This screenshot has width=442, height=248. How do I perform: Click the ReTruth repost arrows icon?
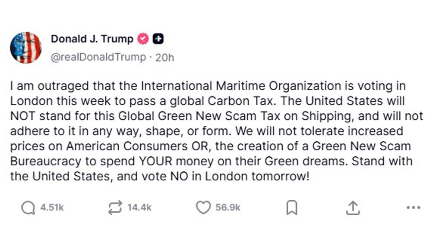pyautogui.click(x=115, y=208)
